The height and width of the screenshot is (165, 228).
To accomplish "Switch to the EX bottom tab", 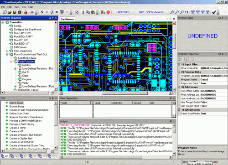I will click(x=23, y=156).
